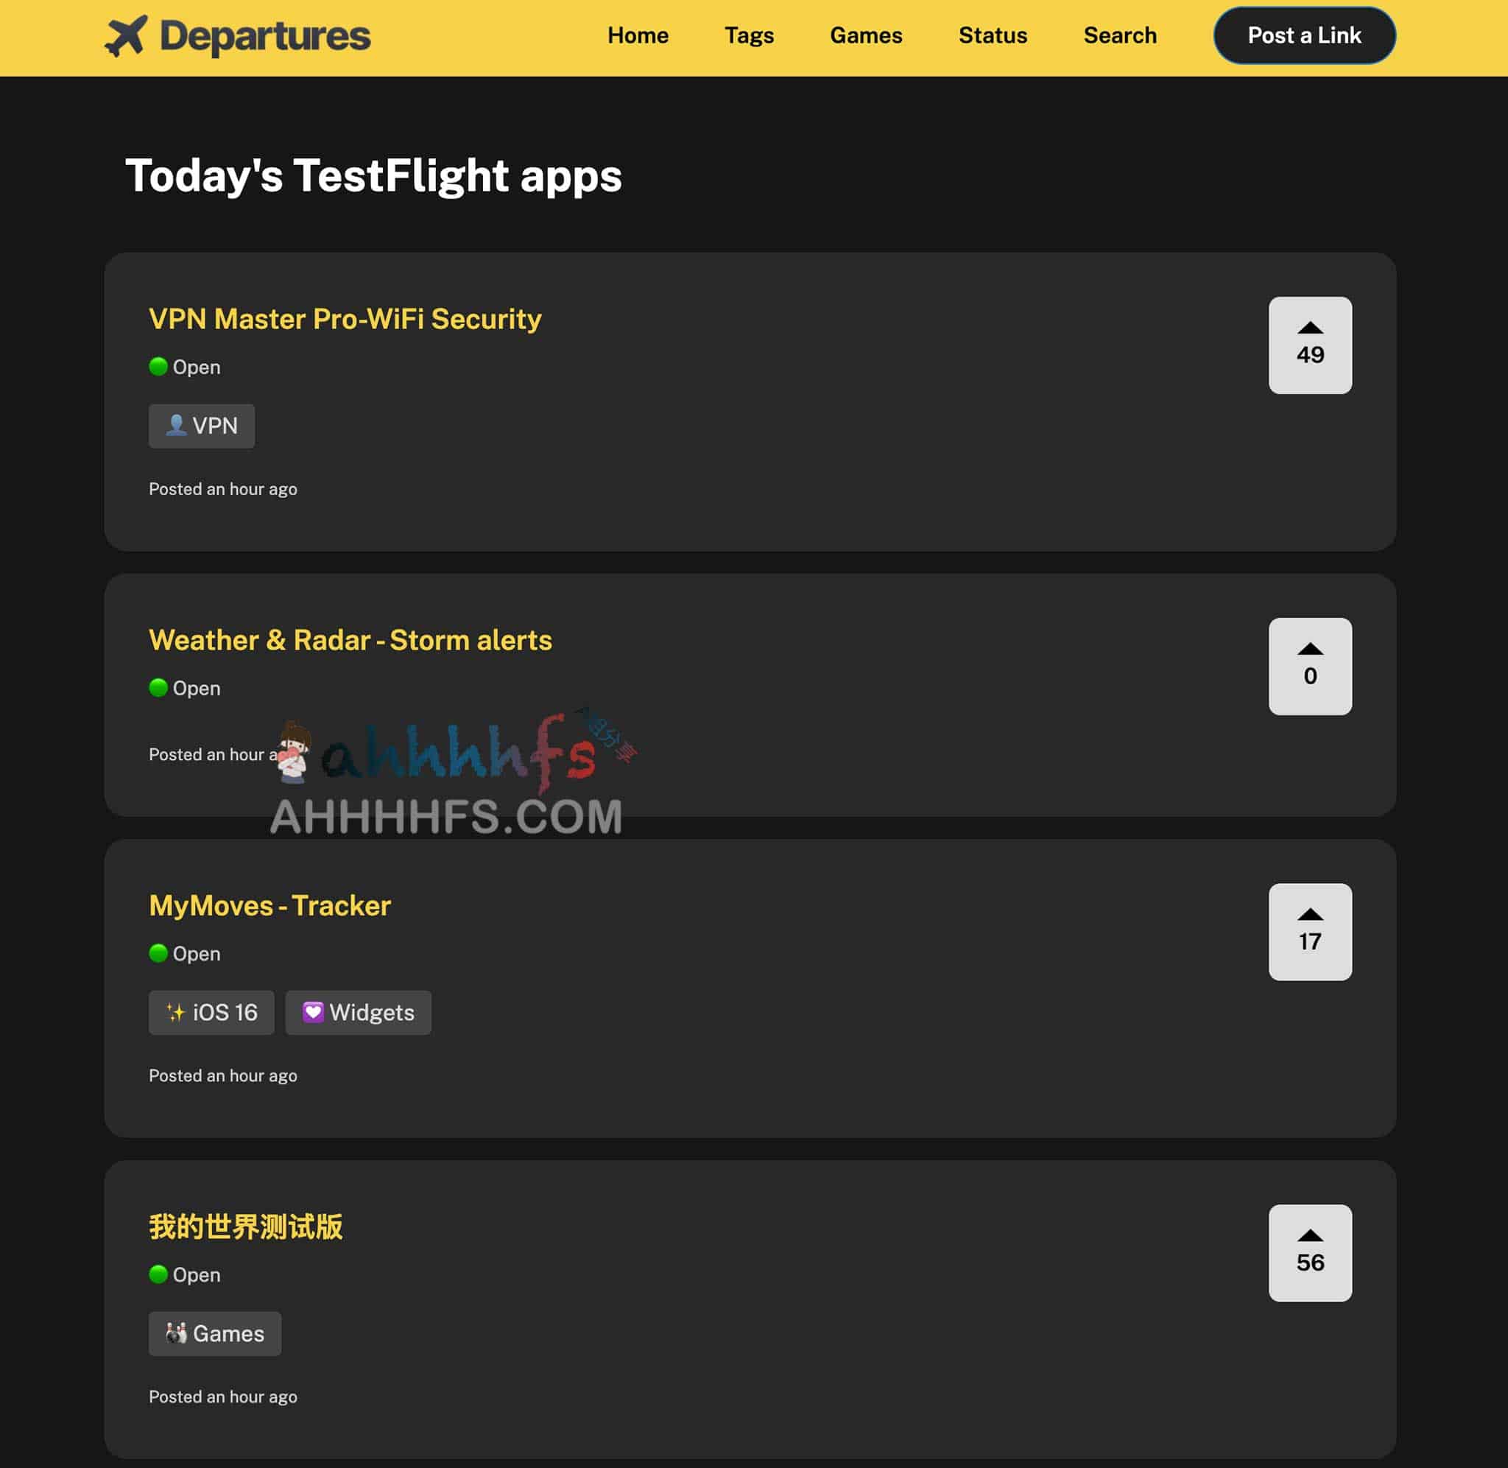
Task: Click the upvote arrow for MyMoves Tracker
Action: [1308, 916]
